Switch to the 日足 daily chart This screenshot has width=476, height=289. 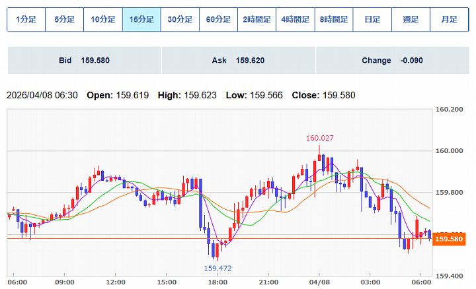(x=372, y=20)
